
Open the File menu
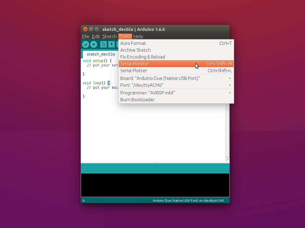pyautogui.click(x=85, y=37)
